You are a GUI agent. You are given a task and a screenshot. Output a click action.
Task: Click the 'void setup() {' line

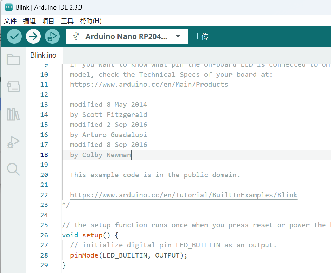(90, 235)
